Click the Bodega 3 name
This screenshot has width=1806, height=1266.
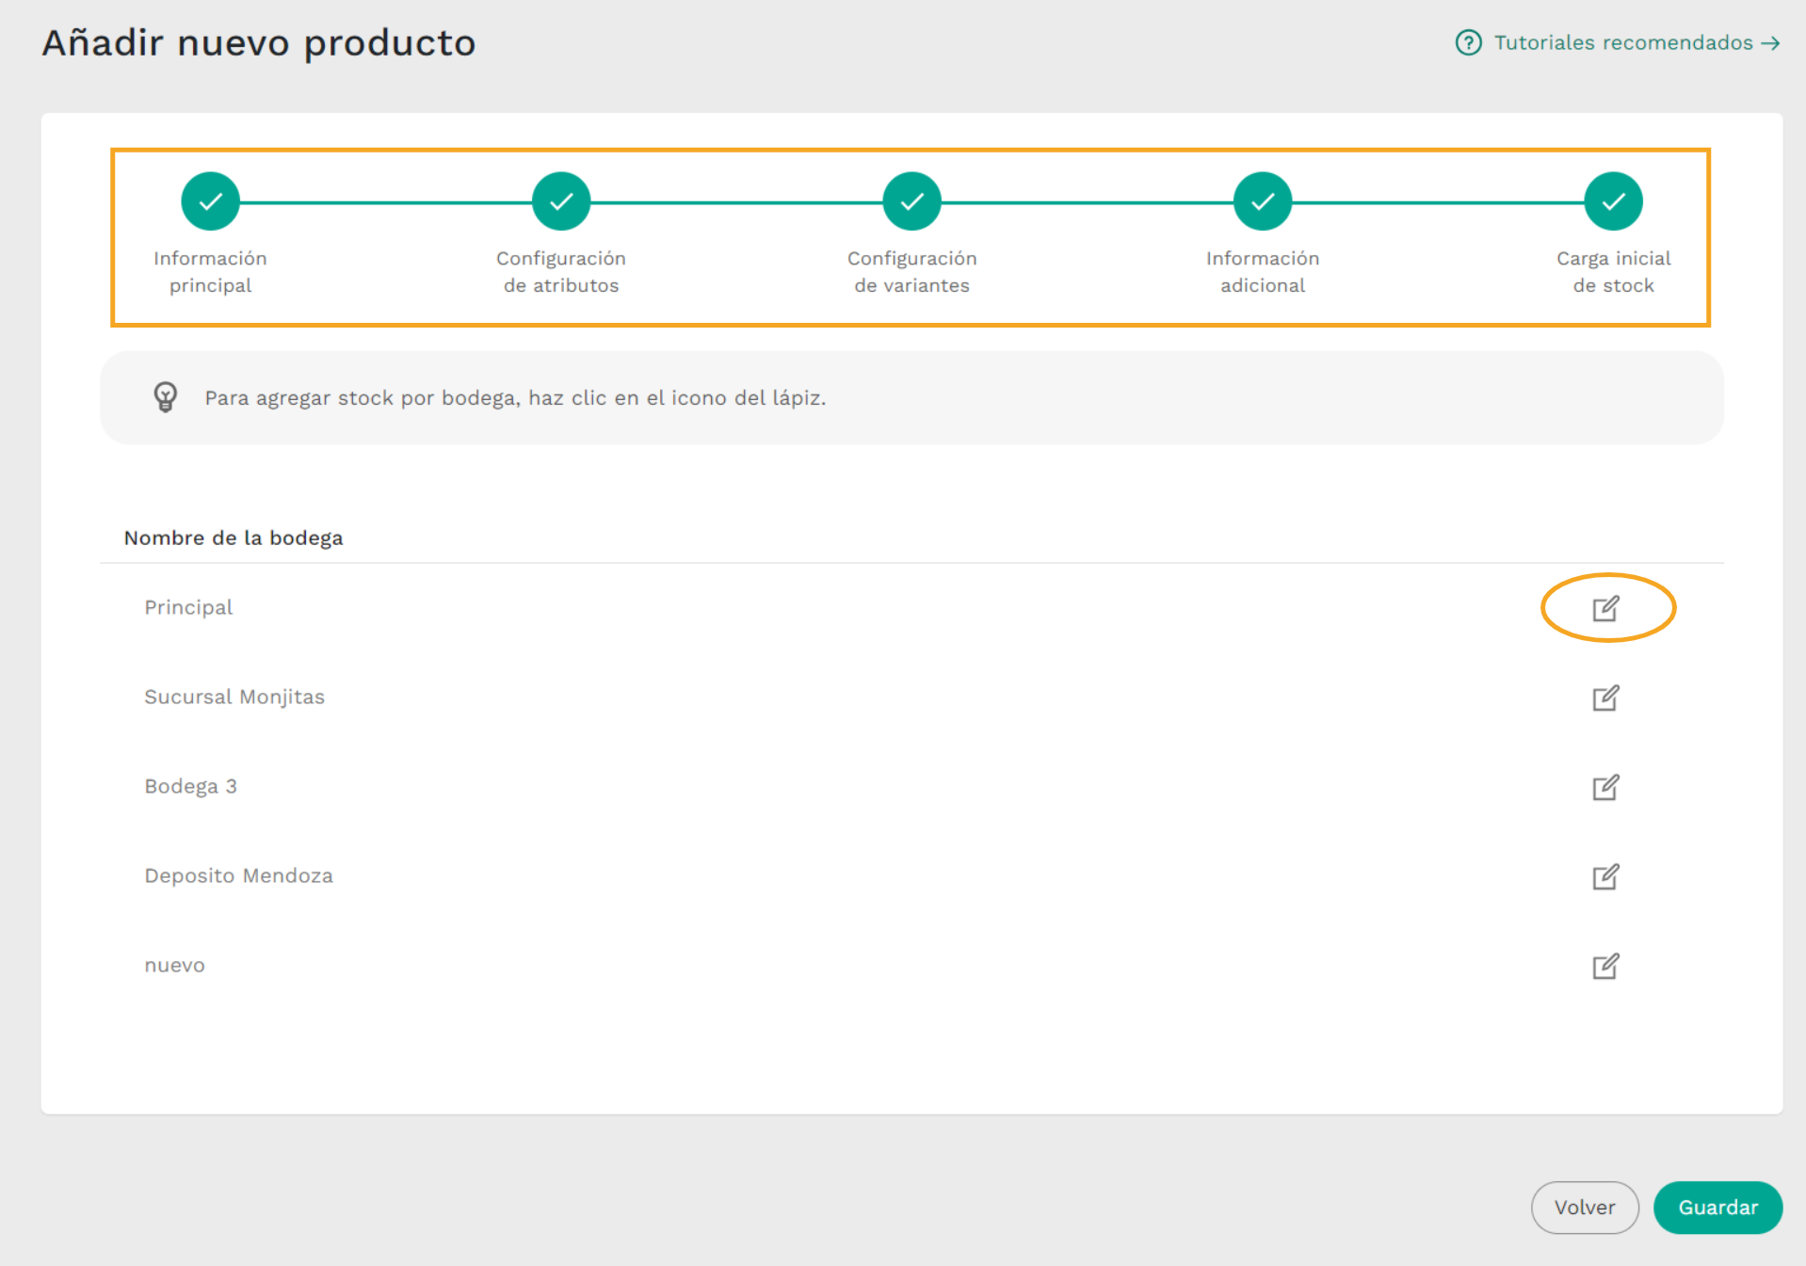[190, 787]
